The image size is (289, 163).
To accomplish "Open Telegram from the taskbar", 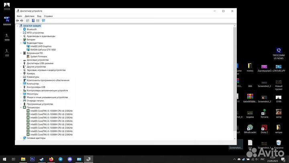I will pyautogui.click(x=61, y=159).
